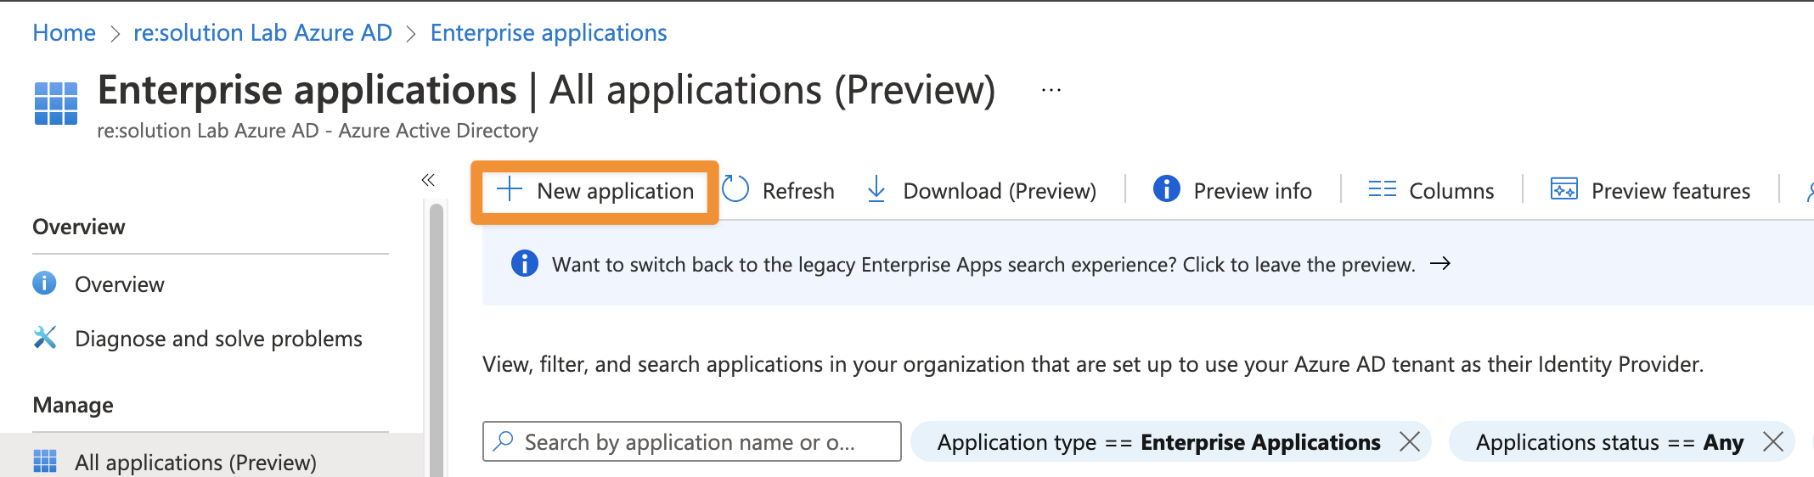The width and height of the screenshot is (1814, 477).
Task: Click the Refresh circular arrow icon
Action: click(x=735, y=189)
